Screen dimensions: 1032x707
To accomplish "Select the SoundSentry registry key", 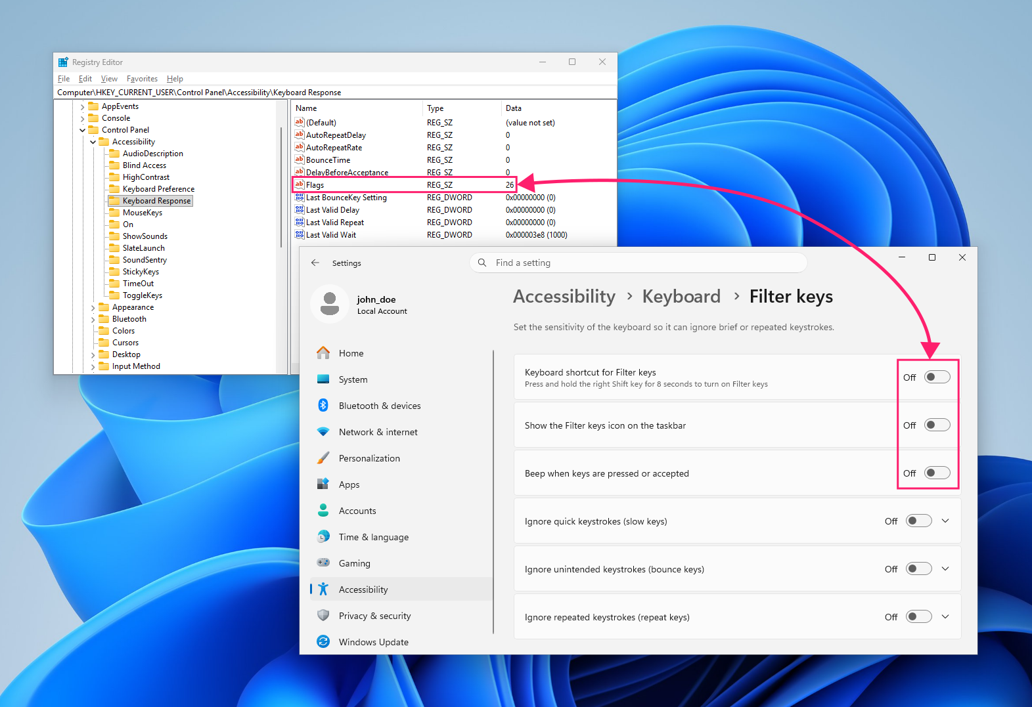I will pos(145,260).
